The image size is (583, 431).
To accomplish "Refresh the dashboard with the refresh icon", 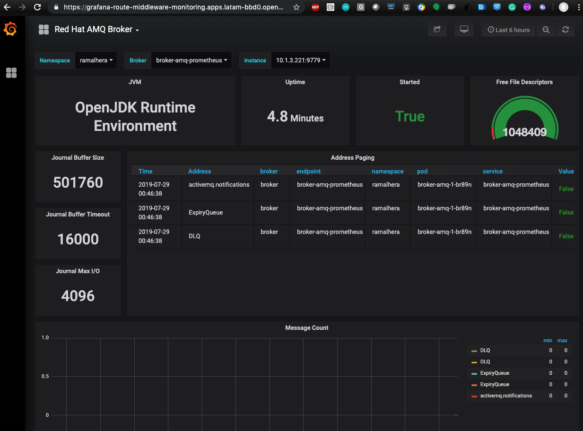I will coord(565,30).
